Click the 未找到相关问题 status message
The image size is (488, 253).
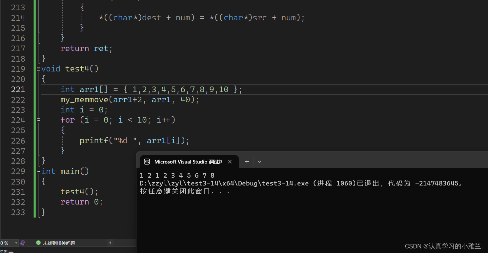click(x=59, y=243)
